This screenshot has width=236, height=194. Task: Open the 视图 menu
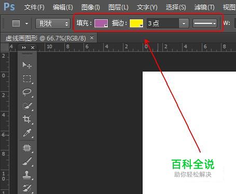pos(229,7)
